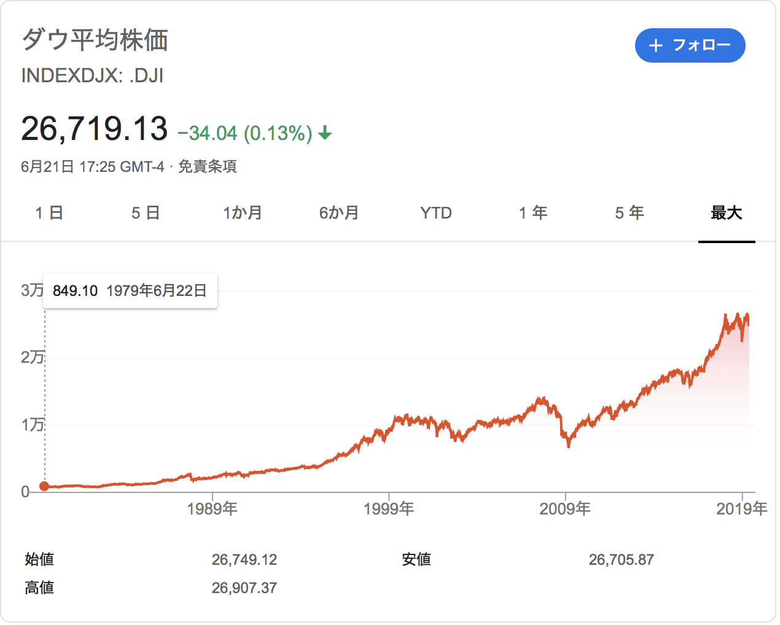Click the 1979年6月22日 tooltip date
Viewport: 780px width, 625px height.
(x=157, y=291)
